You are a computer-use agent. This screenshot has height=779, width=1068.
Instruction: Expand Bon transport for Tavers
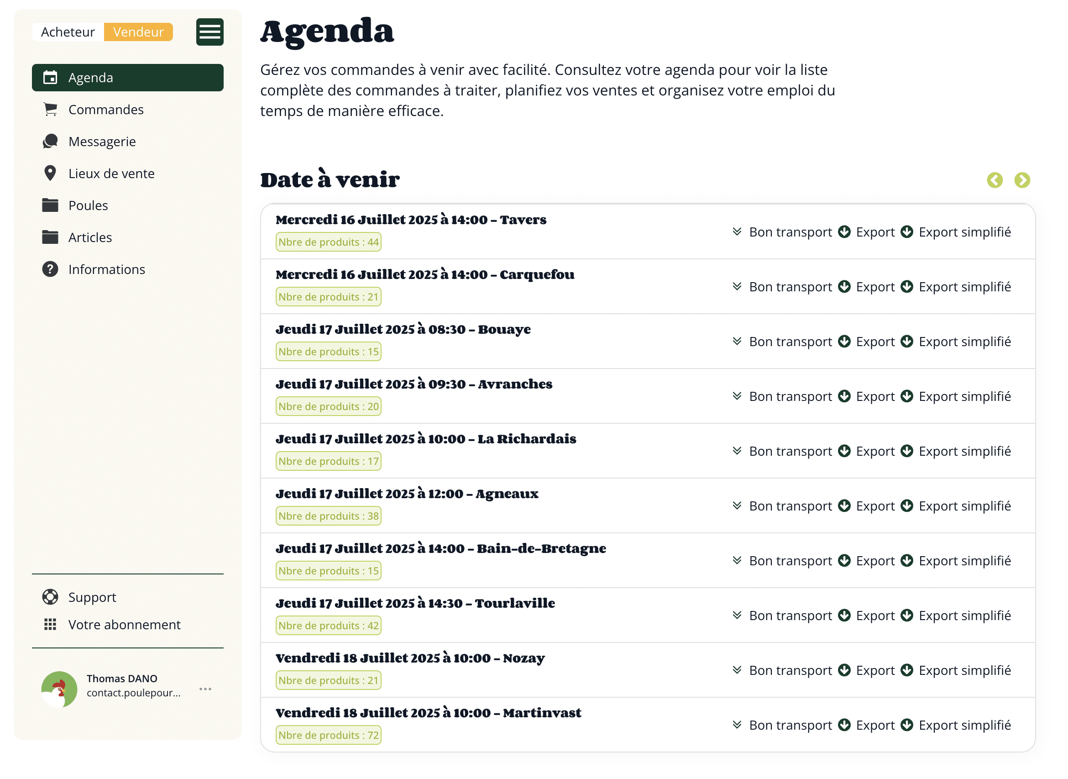tap(783, 232)
